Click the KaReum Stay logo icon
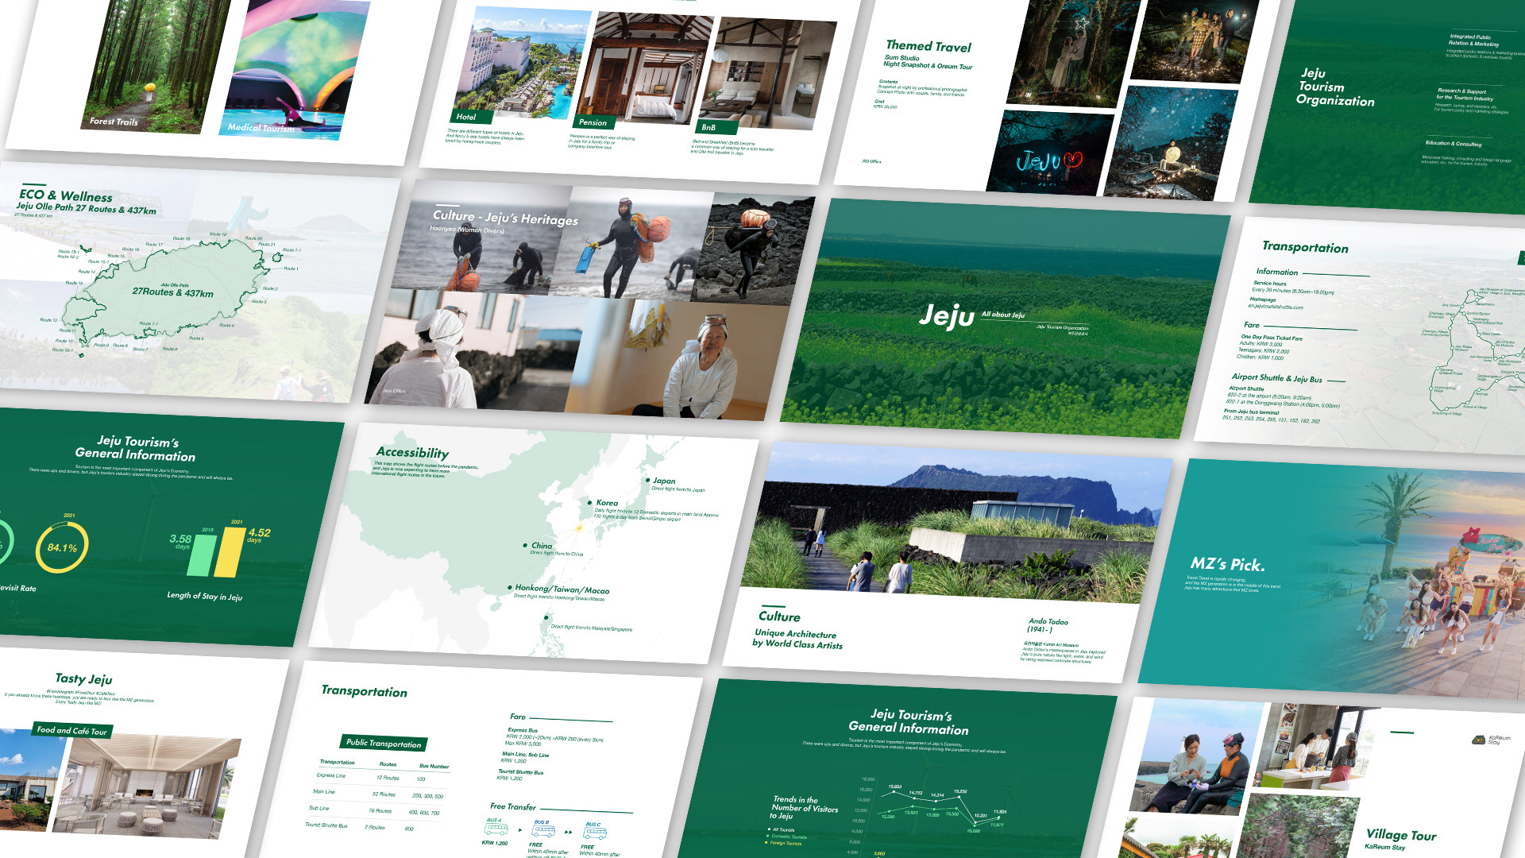 pyautogui.click(x=1478, y=740)
